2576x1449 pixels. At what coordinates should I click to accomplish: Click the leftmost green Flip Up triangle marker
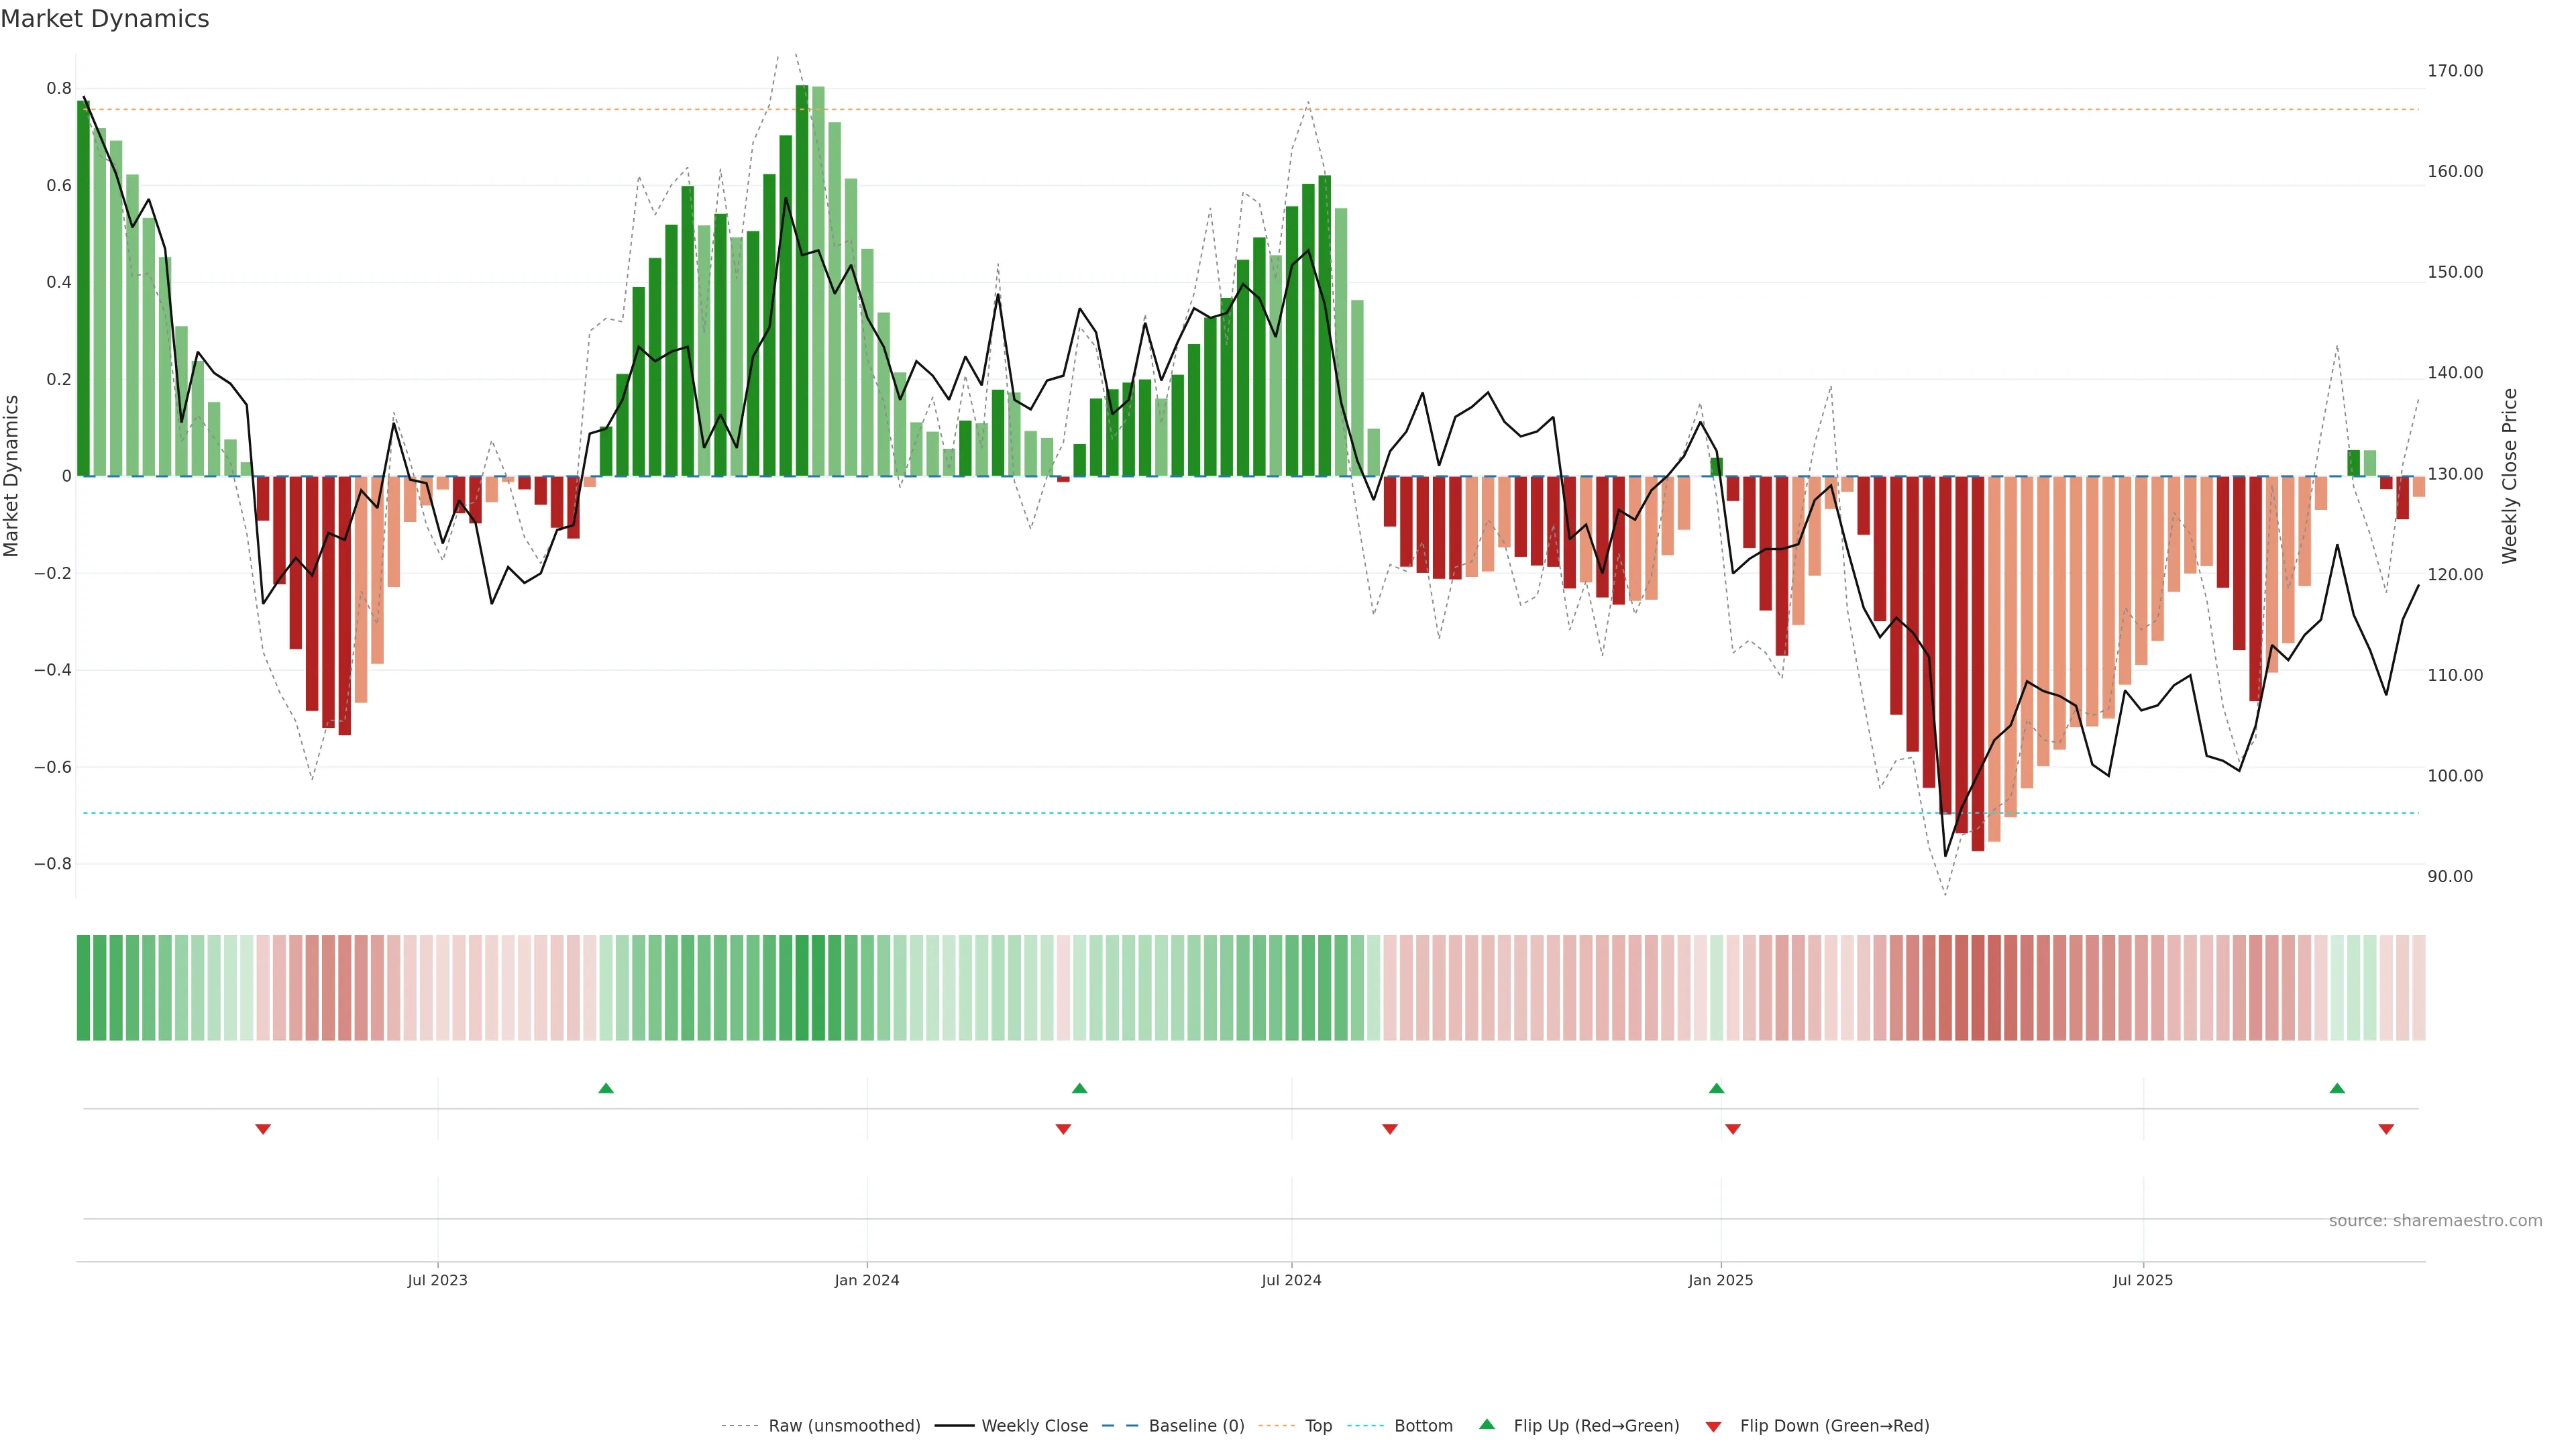pyautogui.click(x=605, y=1088)
